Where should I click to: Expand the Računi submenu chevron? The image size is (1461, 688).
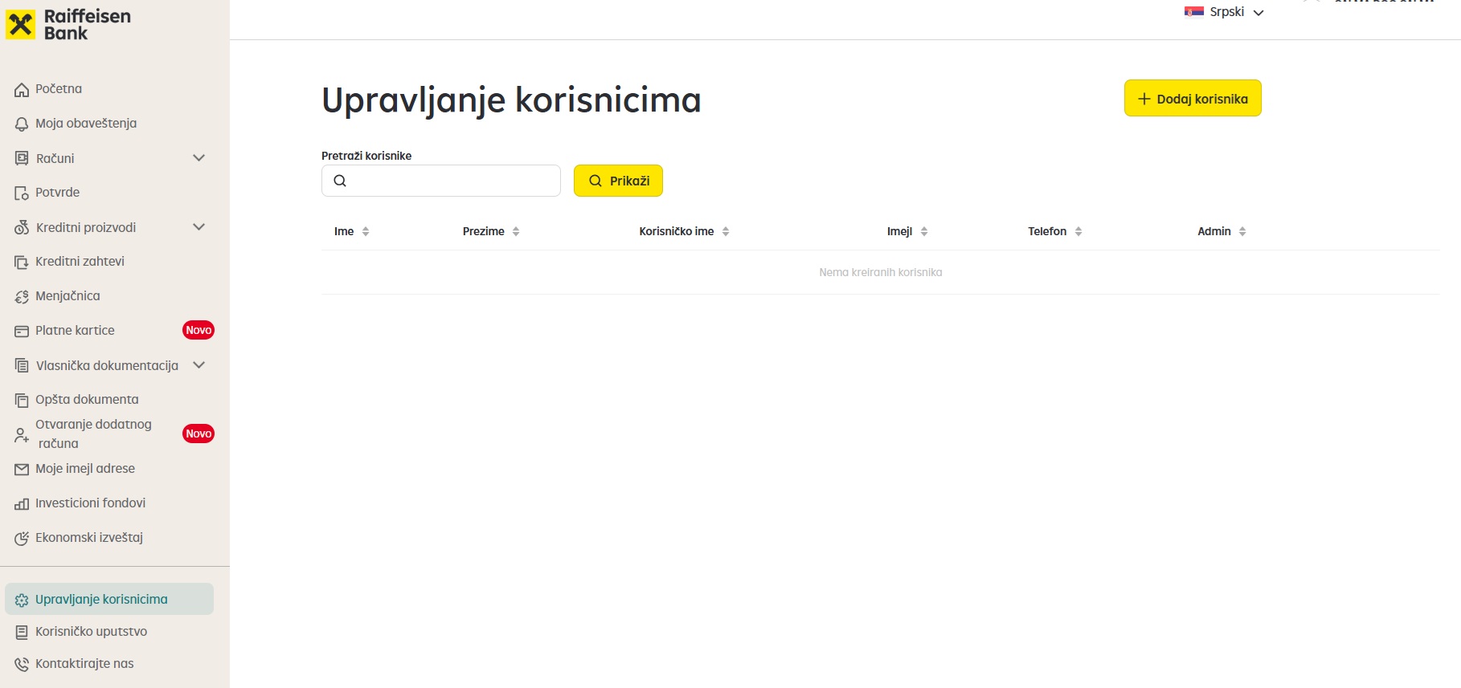[199, 158]
